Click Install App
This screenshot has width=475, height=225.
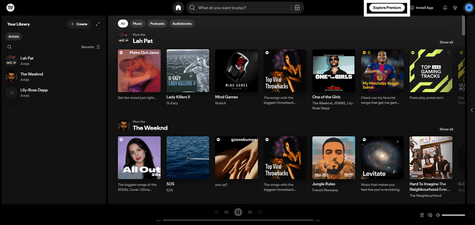[x=422, y=8]
